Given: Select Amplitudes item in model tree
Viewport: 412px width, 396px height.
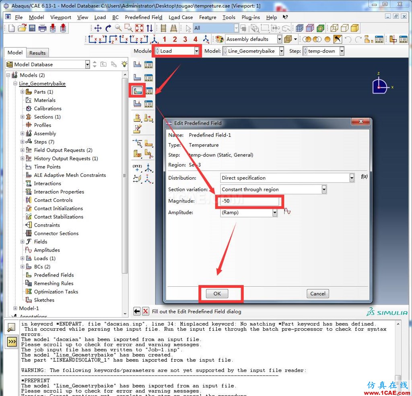Looking at the screenshot, I should click(47, 250).
